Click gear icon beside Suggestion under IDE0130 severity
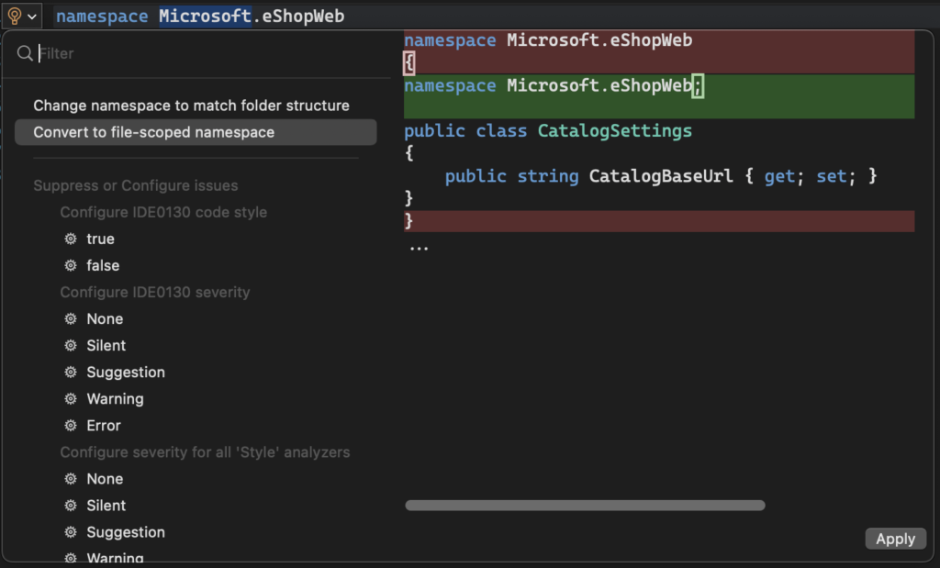This screenshot has height=568, width=940. 71,372
